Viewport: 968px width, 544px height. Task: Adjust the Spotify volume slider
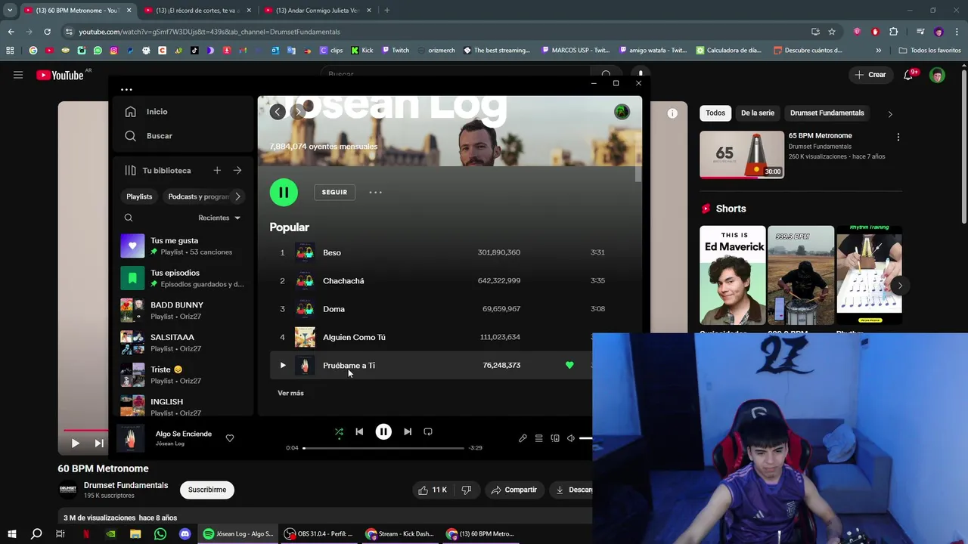(x=585, y=438)
